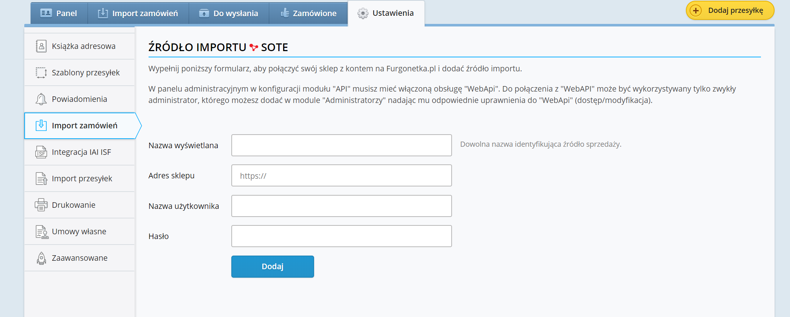
Task: Click the hint 'Dowolna nazwa identyfikująca źródło sprzedaży.'
Action: [x=541, y=144]
